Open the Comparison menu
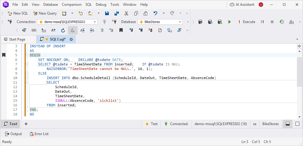Viewport: 303px width, 146px height. coord(72,5)
